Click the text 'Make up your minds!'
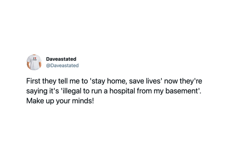The width and height of the screenshot is (240, 160). (60, 100)
